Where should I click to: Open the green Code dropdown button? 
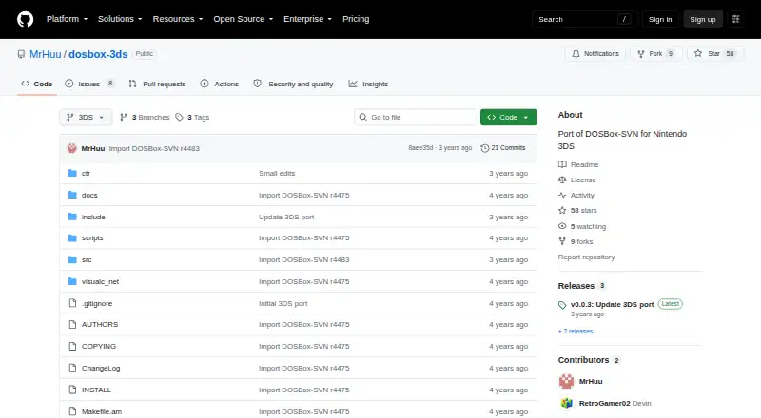click(x=508, y=118)
